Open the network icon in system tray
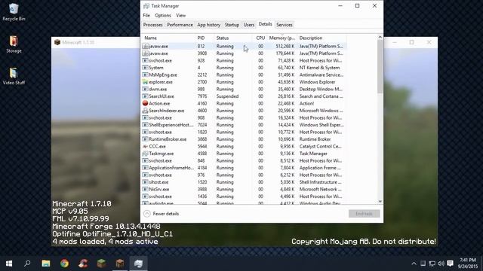 [x=432, y=263]
